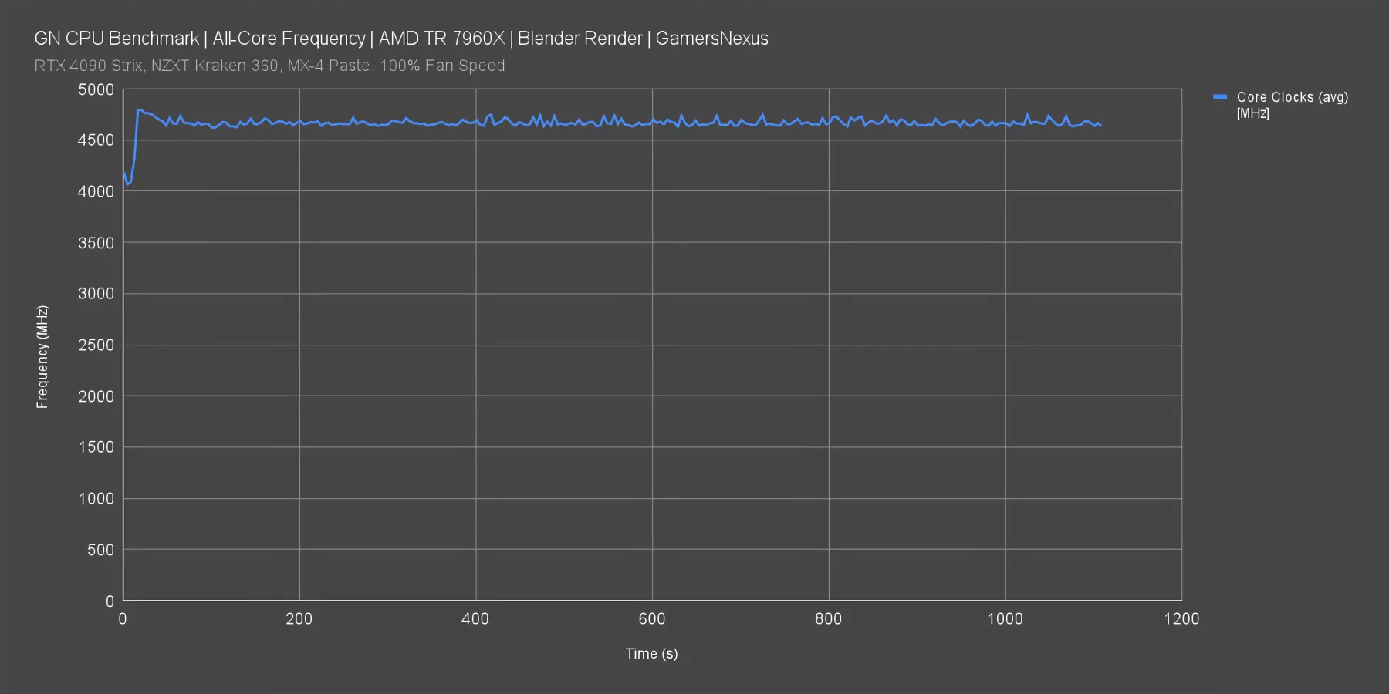
Task: Click the blue Core Clocks legend swatch
Action: tap(1220, 97)
